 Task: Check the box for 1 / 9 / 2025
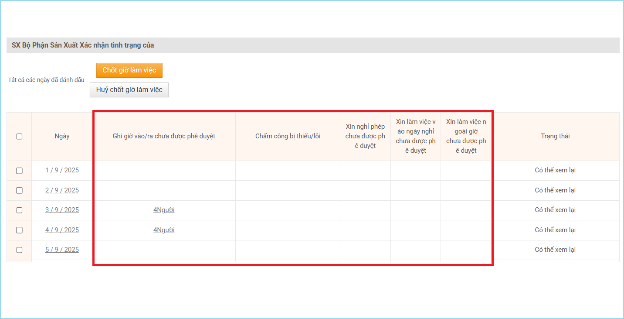click(19, 171)
